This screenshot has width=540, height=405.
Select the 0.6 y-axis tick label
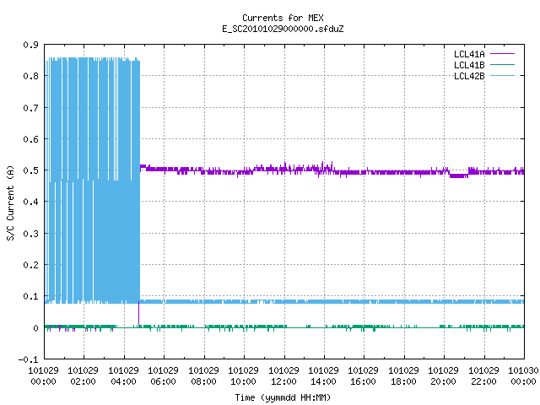30,139
